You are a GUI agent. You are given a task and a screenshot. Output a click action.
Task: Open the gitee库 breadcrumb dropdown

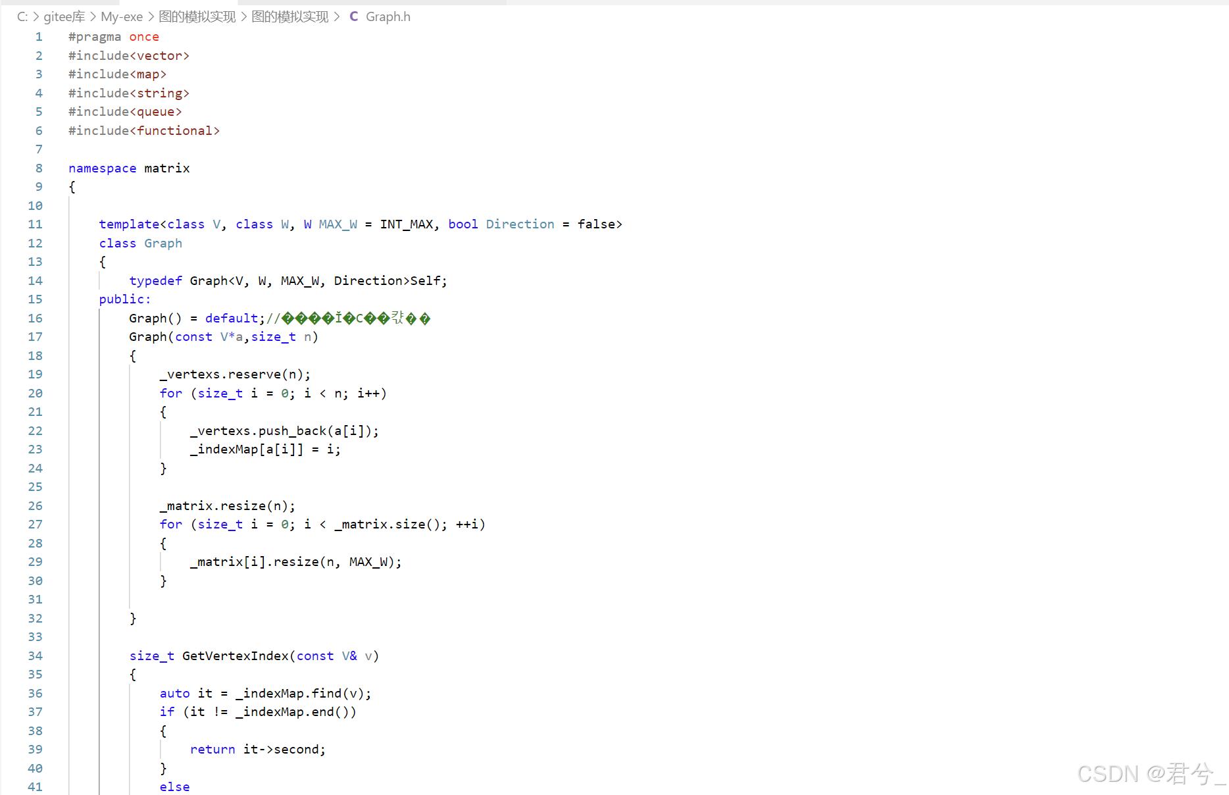click(64, 16)
